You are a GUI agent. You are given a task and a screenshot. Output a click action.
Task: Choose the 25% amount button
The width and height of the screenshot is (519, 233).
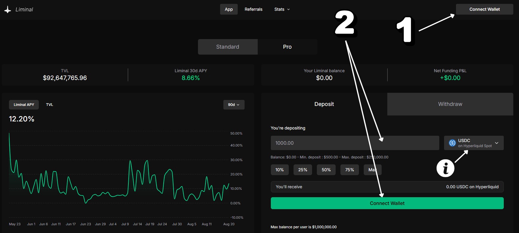click(x=303, y=170)
